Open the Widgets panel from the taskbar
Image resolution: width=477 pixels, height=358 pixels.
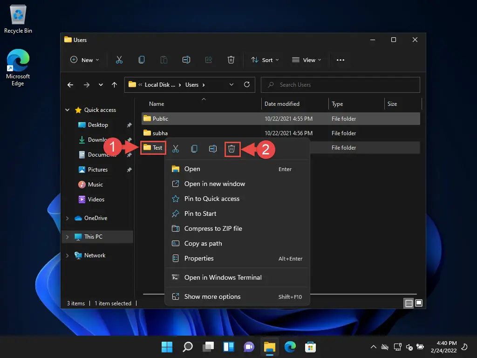(x=229, y=347)
